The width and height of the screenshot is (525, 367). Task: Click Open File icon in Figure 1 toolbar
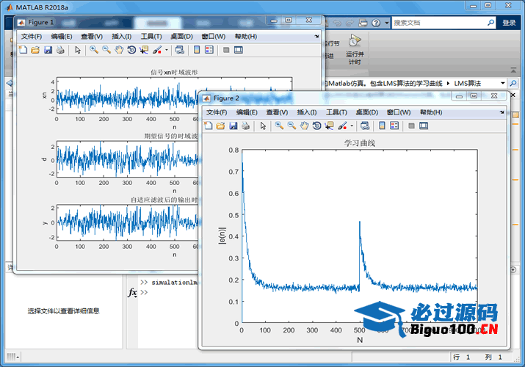[x=35, y=50]
